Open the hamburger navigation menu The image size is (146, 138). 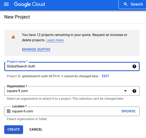(6, 4)
